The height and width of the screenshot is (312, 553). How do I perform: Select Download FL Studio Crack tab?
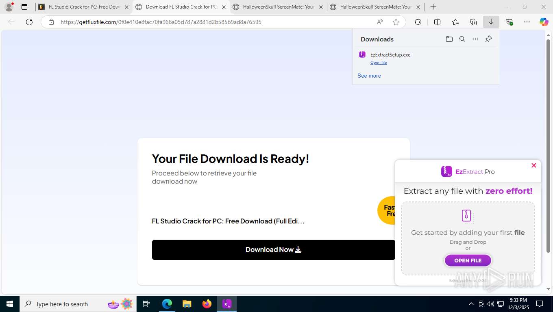[x=181, y=7]
